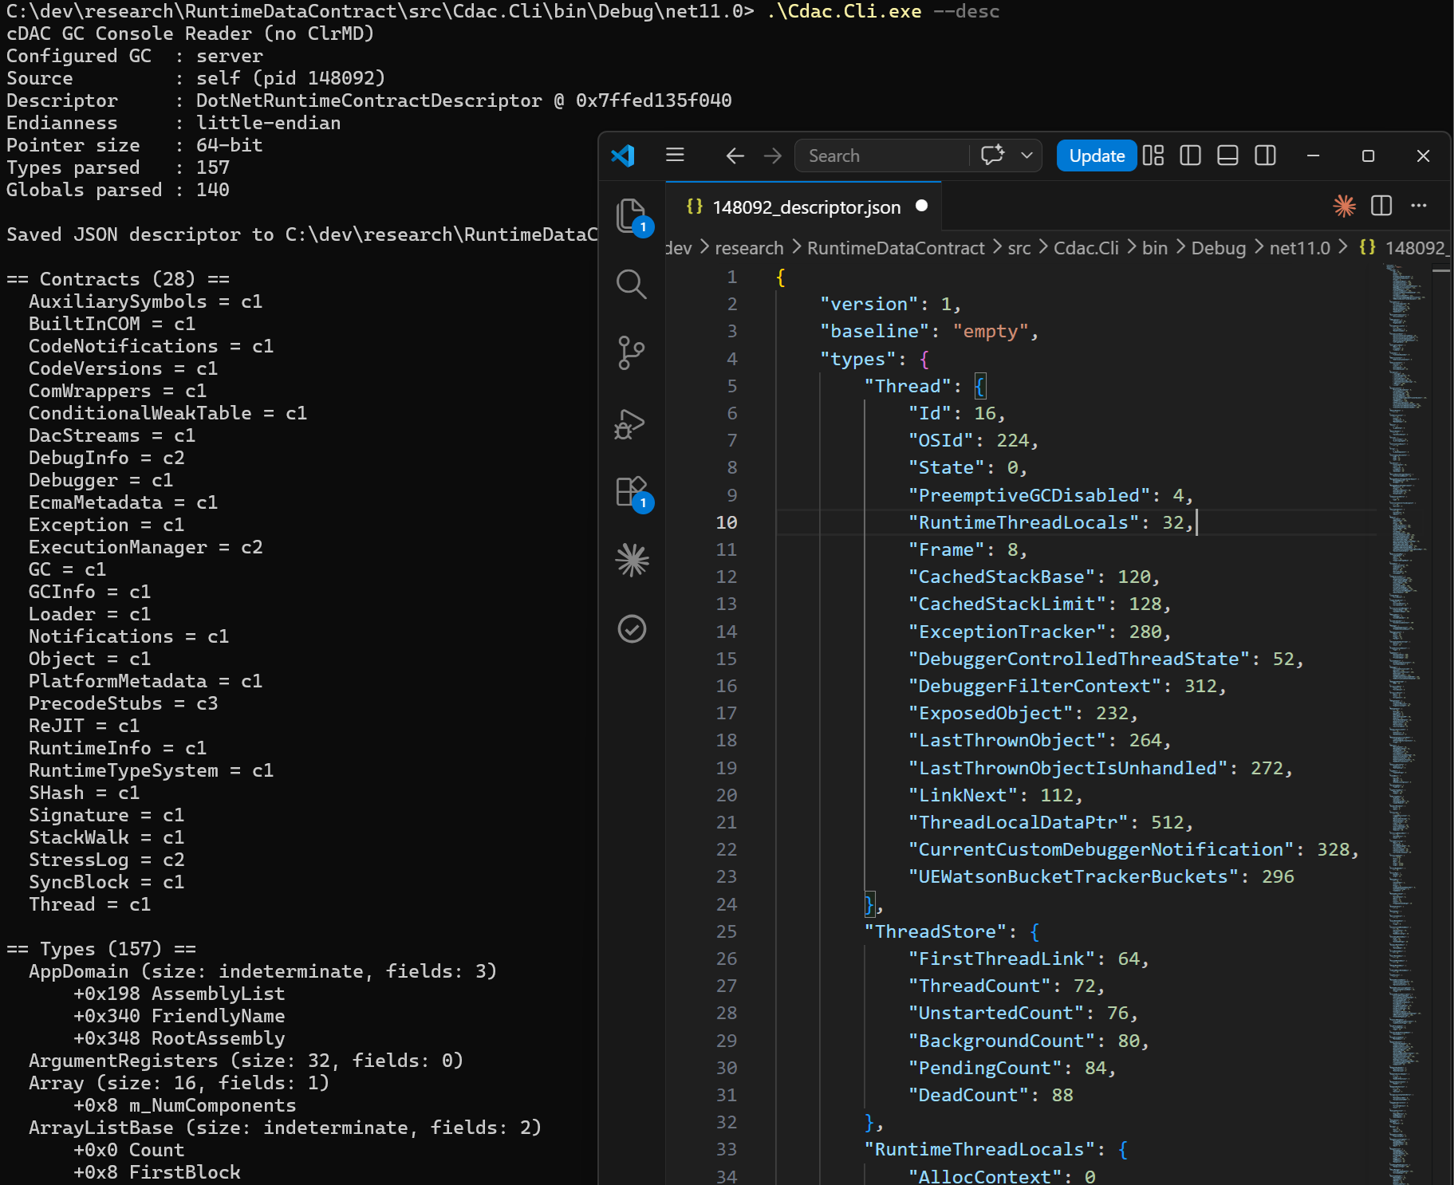Open the checkmark circle view icon
Image resolution: width=1454 pixels, height=1185 pixels.
[x=632, y=629]
